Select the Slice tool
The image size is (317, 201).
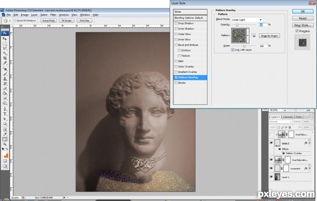[5, 63]
